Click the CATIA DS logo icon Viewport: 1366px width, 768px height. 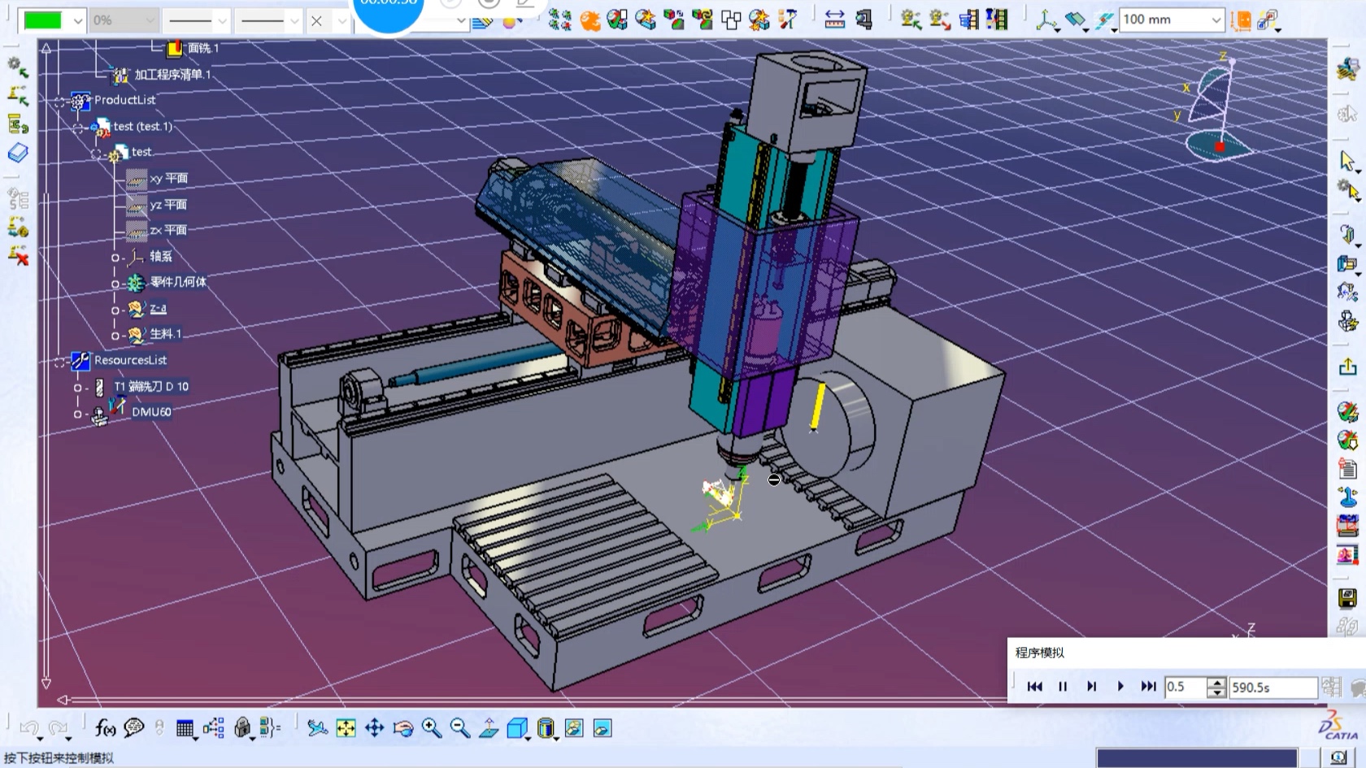pyautogui.click(x=1338, y=723)
